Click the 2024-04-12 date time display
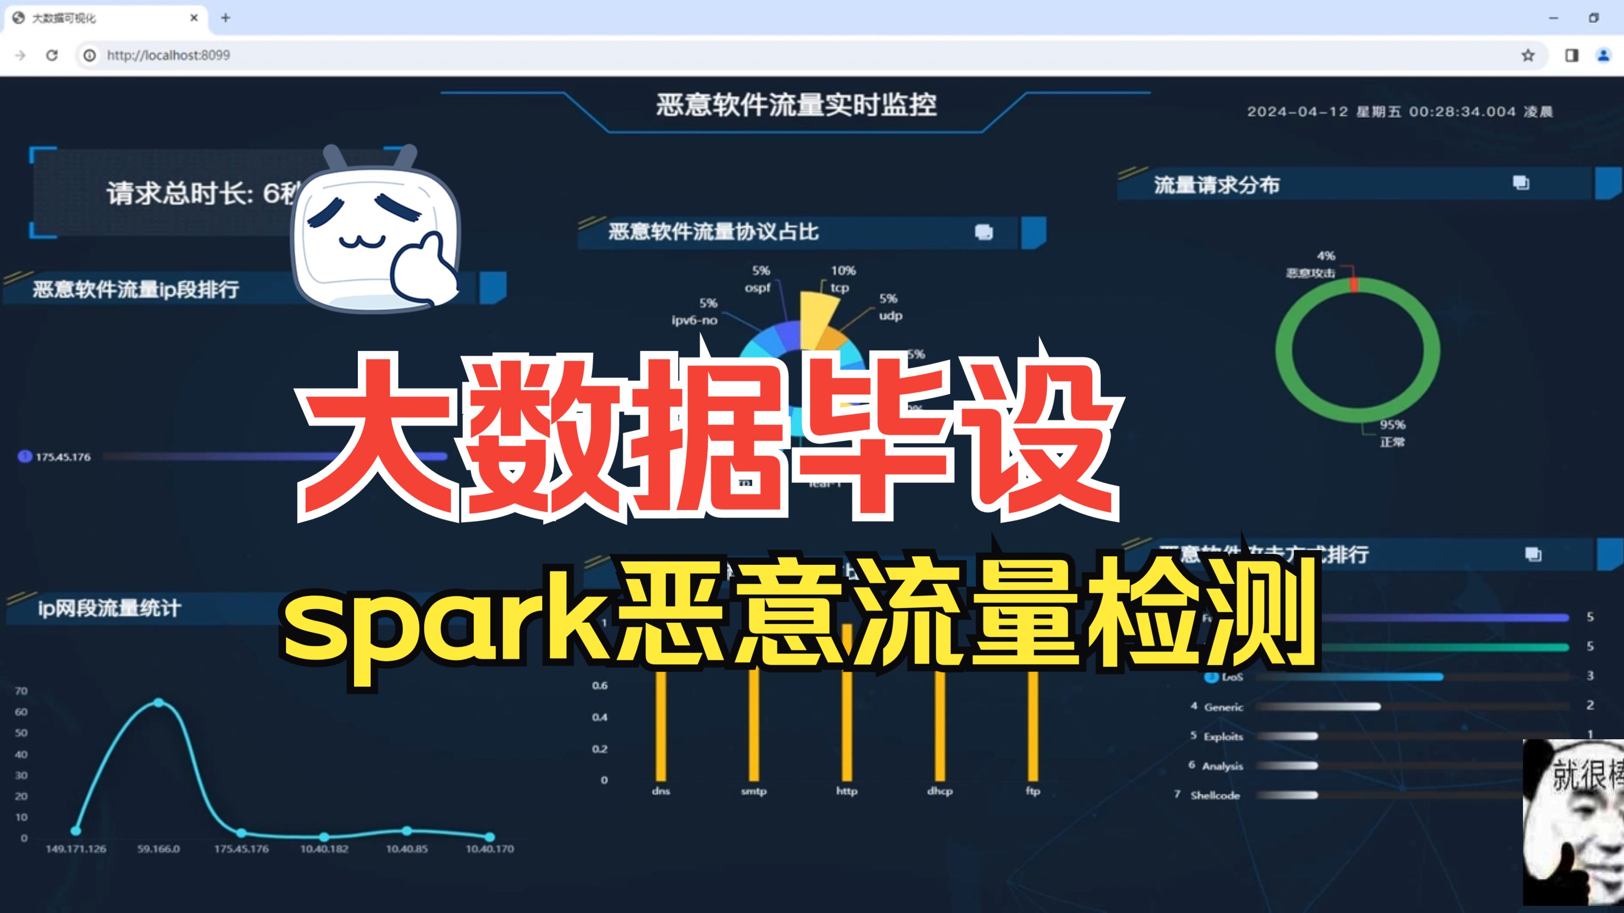This screenshot has width=1624, height=913. point(1399,112)
